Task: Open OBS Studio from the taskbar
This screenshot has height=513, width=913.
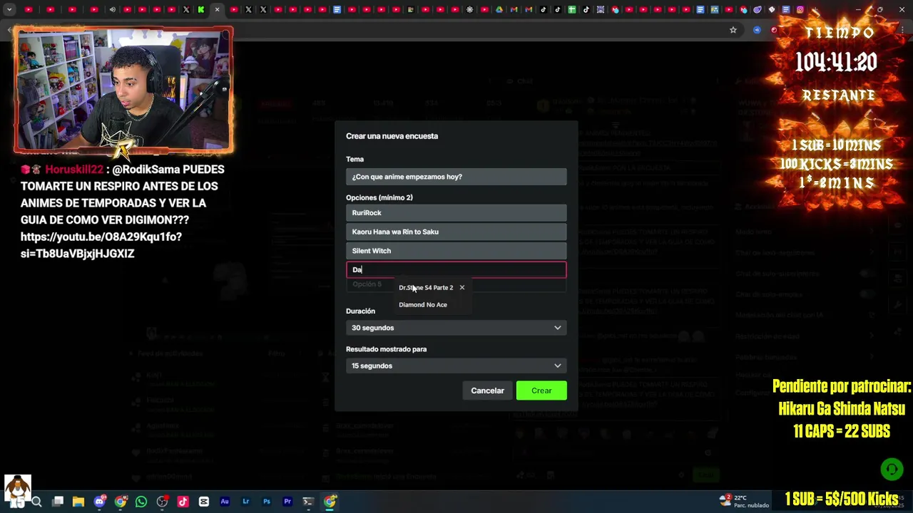Action: (x=162, y=502)
